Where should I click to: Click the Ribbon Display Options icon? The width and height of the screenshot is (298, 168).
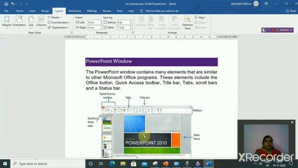point(266,4)
